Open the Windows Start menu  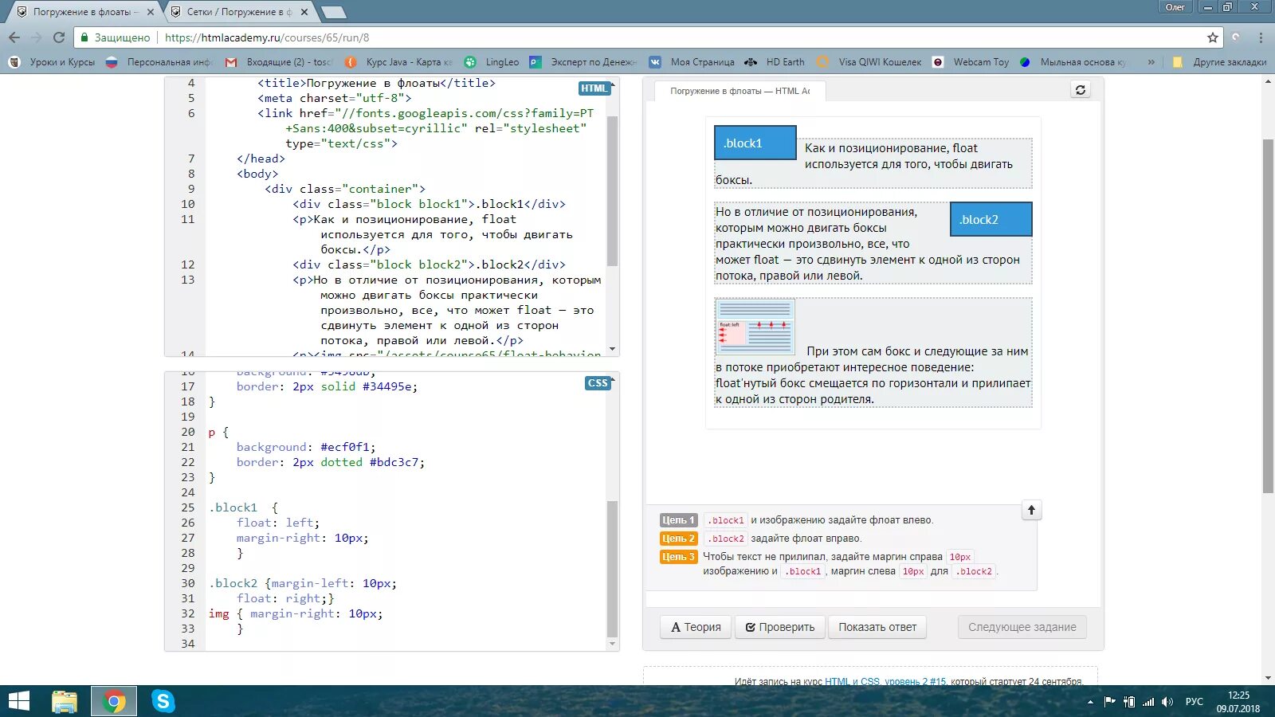[x=18, y=701]
